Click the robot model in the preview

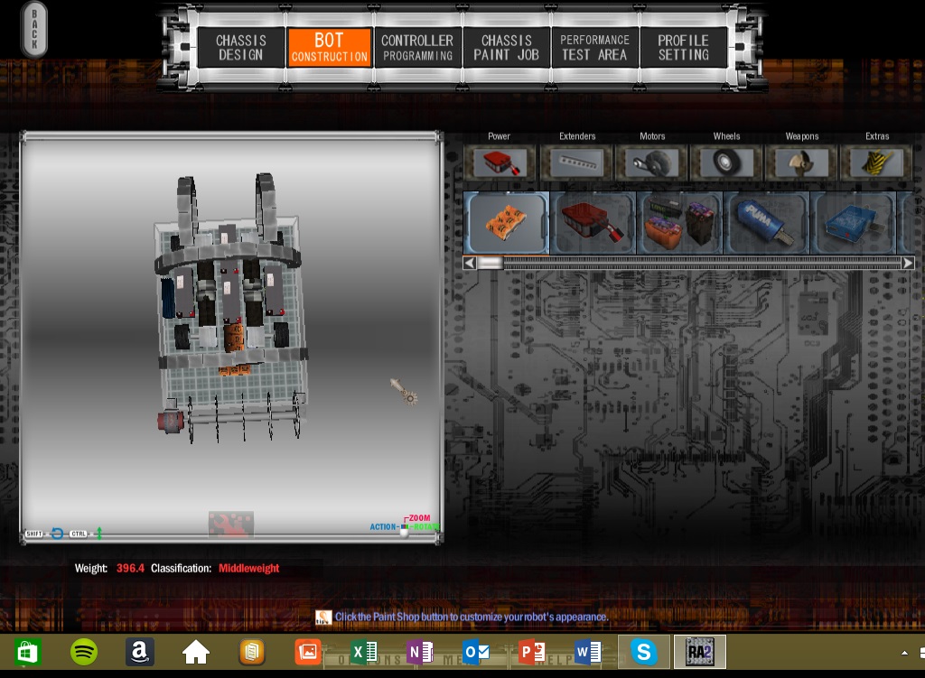point(231,309)
